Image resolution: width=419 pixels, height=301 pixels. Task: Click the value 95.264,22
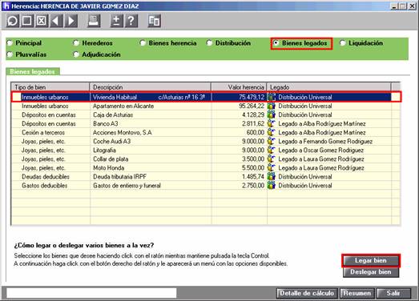click(x=252, y=106)
